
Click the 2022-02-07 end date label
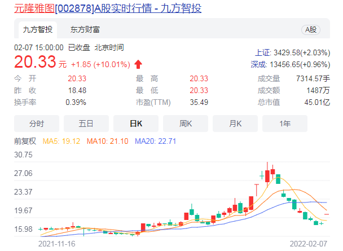(x=309, y=244)
